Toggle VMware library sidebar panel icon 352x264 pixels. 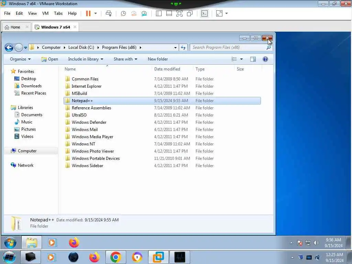click(x=159, y=13)
